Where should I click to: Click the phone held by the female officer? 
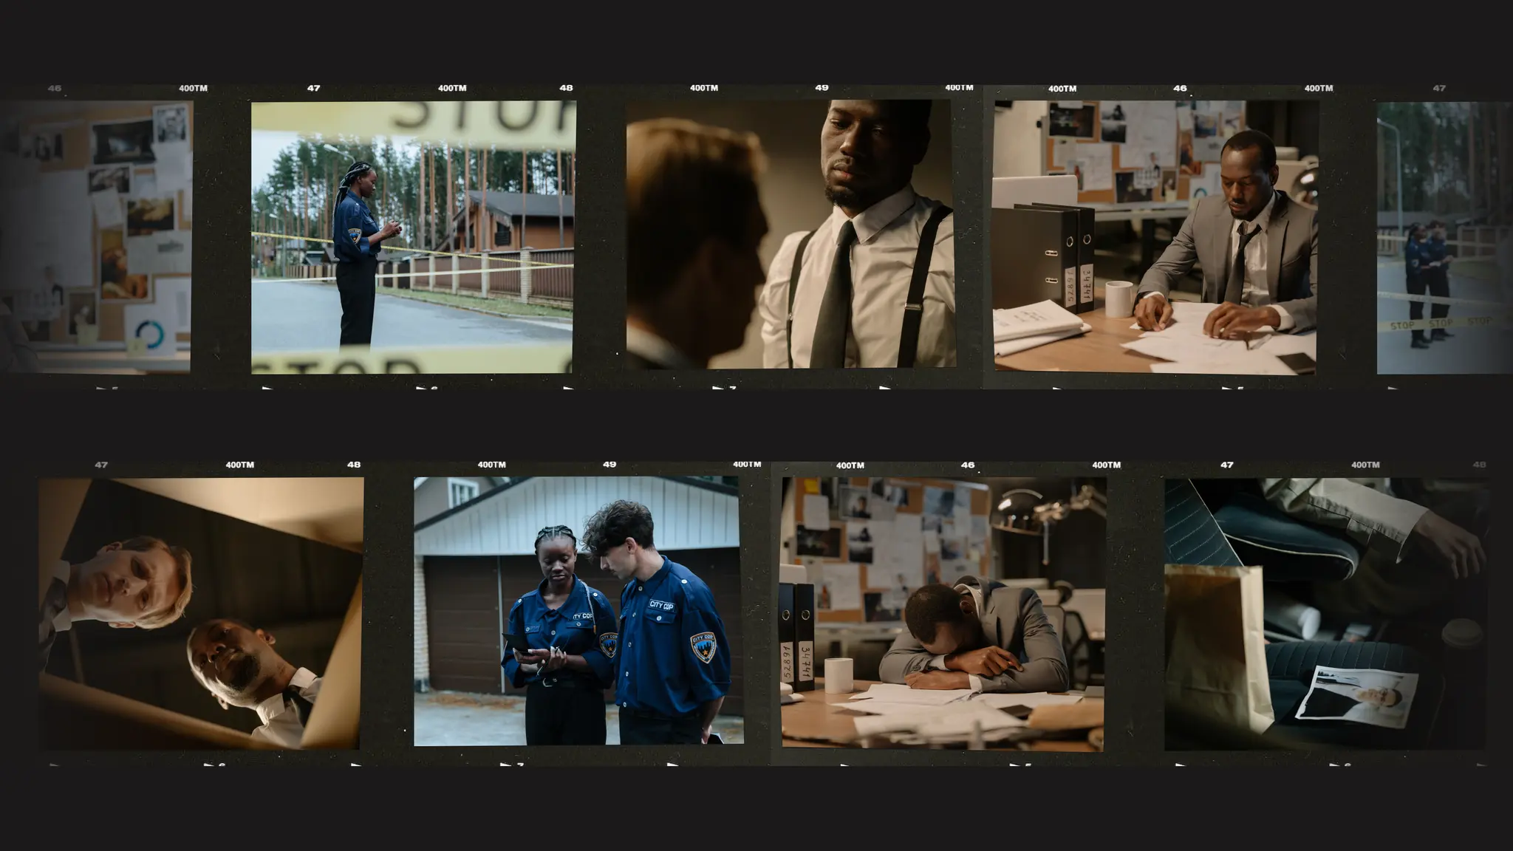pos(516,642)
